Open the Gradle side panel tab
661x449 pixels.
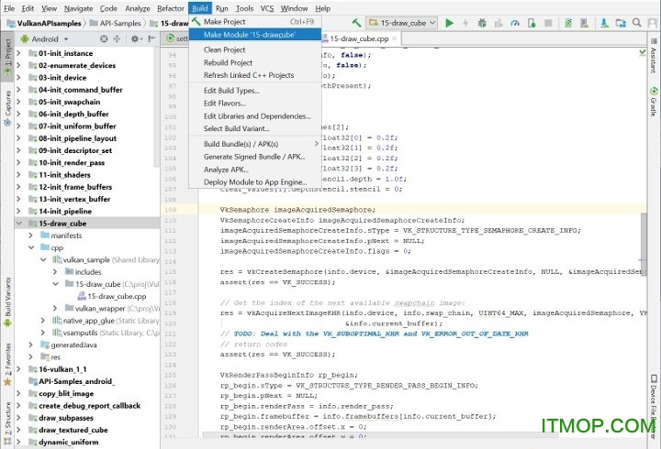(x=654, y=102)
